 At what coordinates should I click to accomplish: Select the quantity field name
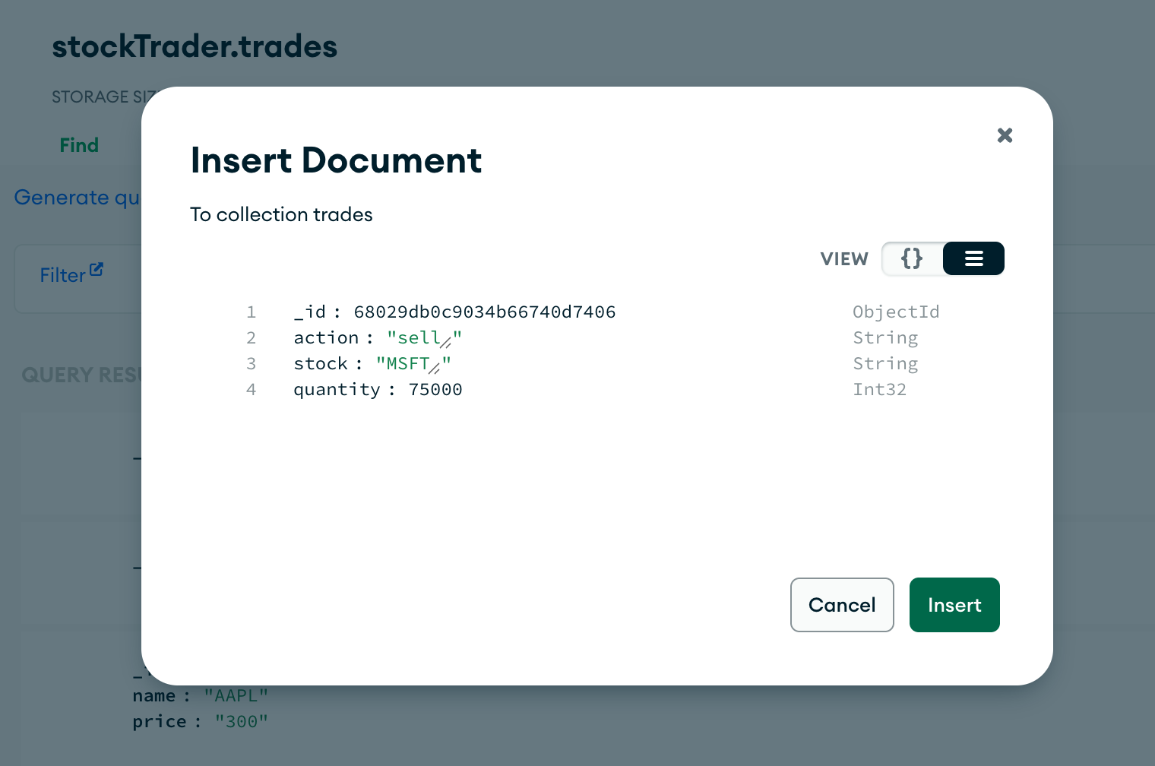pyautogui.click(x=337, y=389)
